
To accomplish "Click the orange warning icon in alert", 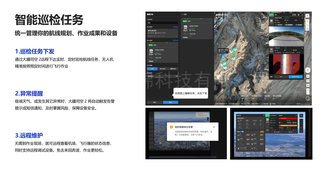I will 172,127.
